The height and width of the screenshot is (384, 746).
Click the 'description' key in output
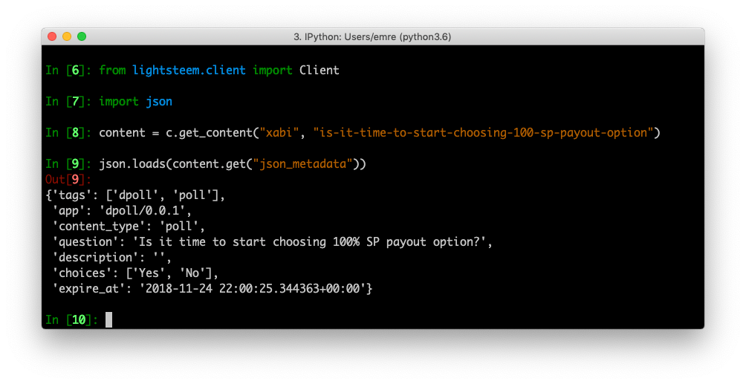[x=88, y=258]
